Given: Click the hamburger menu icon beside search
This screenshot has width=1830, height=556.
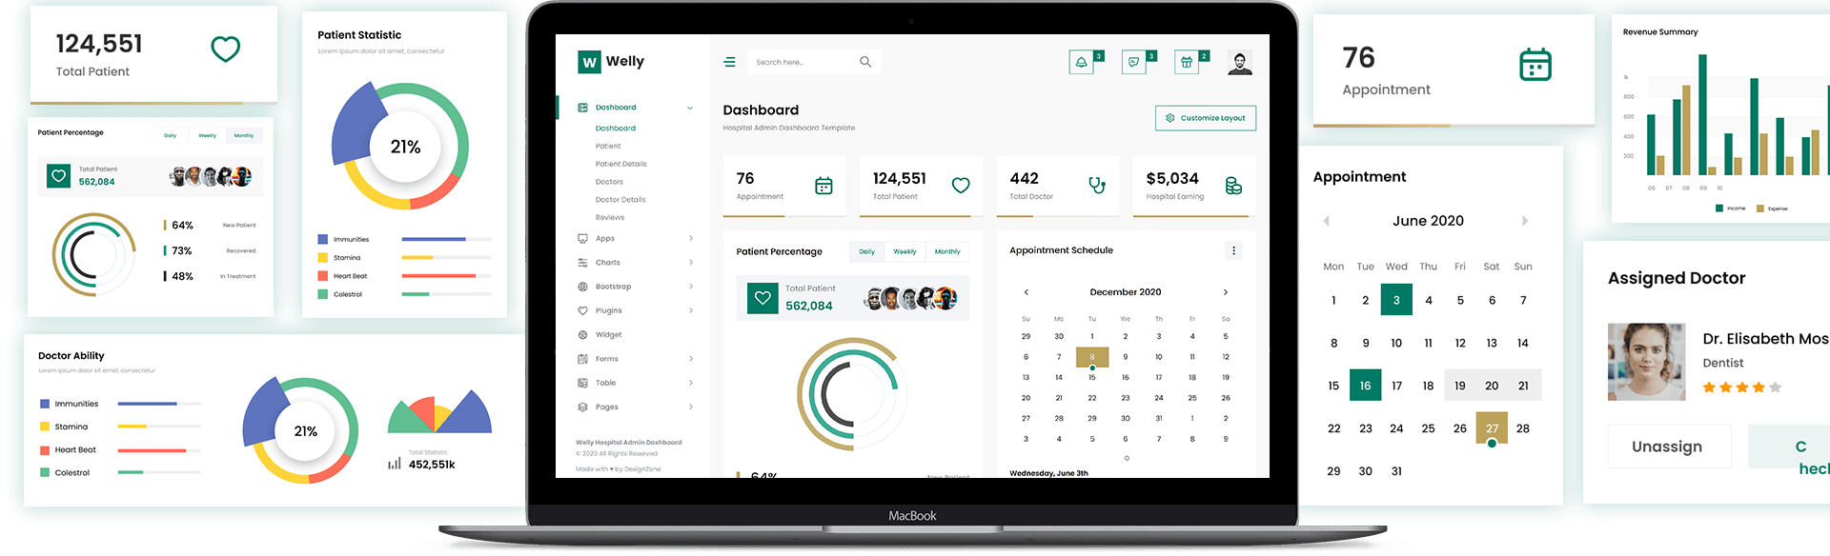Looking at the screenshot, I should (729, 62).
